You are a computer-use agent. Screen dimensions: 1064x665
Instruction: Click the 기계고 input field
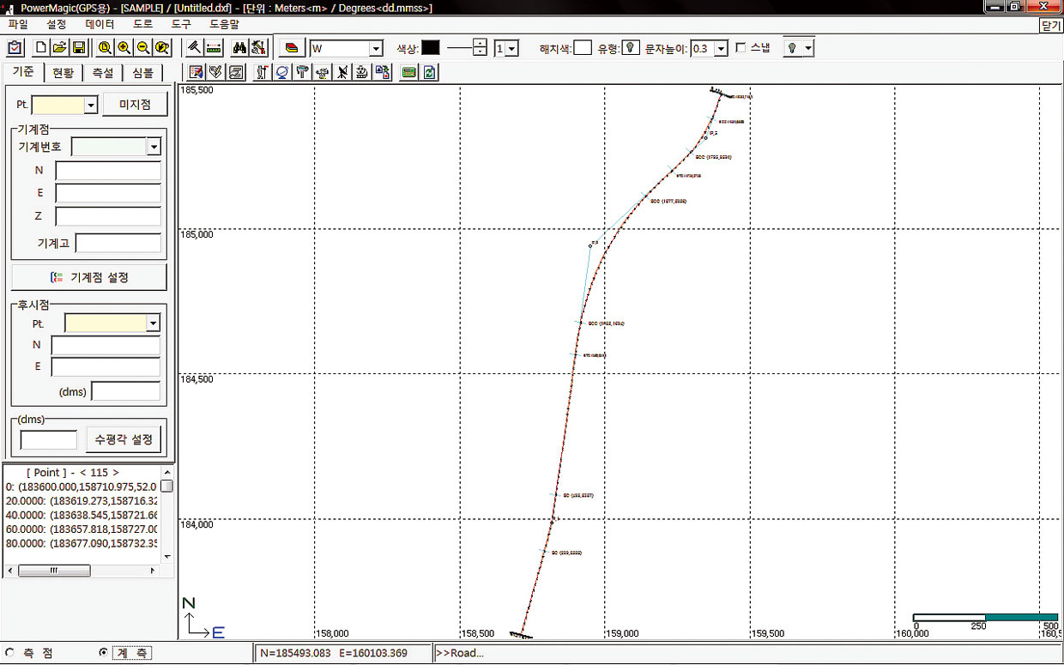coord(118,243)
